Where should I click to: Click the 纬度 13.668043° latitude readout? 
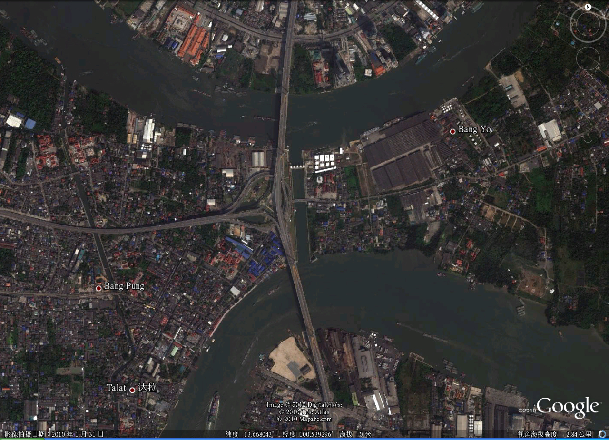[250, 434]
